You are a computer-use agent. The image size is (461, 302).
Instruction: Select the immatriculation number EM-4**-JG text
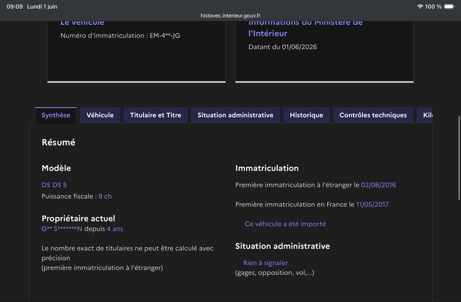tap(165, 36)
